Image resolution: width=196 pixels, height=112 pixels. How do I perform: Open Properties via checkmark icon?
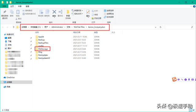(88, 12)
